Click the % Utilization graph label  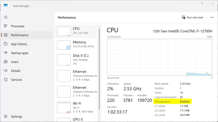(114, 37)
